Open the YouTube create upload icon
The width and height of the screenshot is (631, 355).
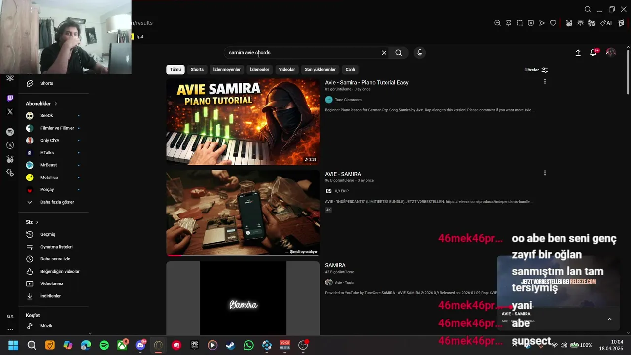point(578,53)
